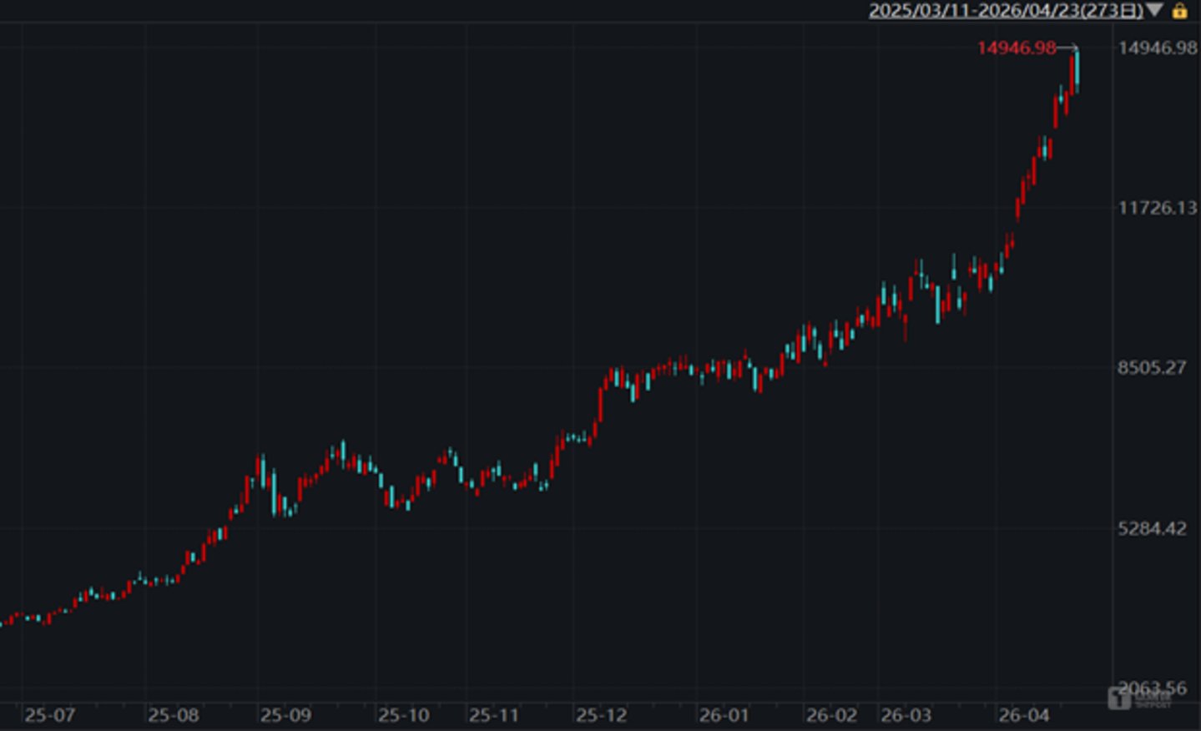Click the latest cyan candlestick at the peak
Screen dimensions: 1201x731
pyautogui.click(x=1077, y=69)
